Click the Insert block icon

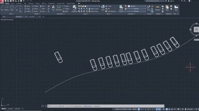click(x=103, y=8)
